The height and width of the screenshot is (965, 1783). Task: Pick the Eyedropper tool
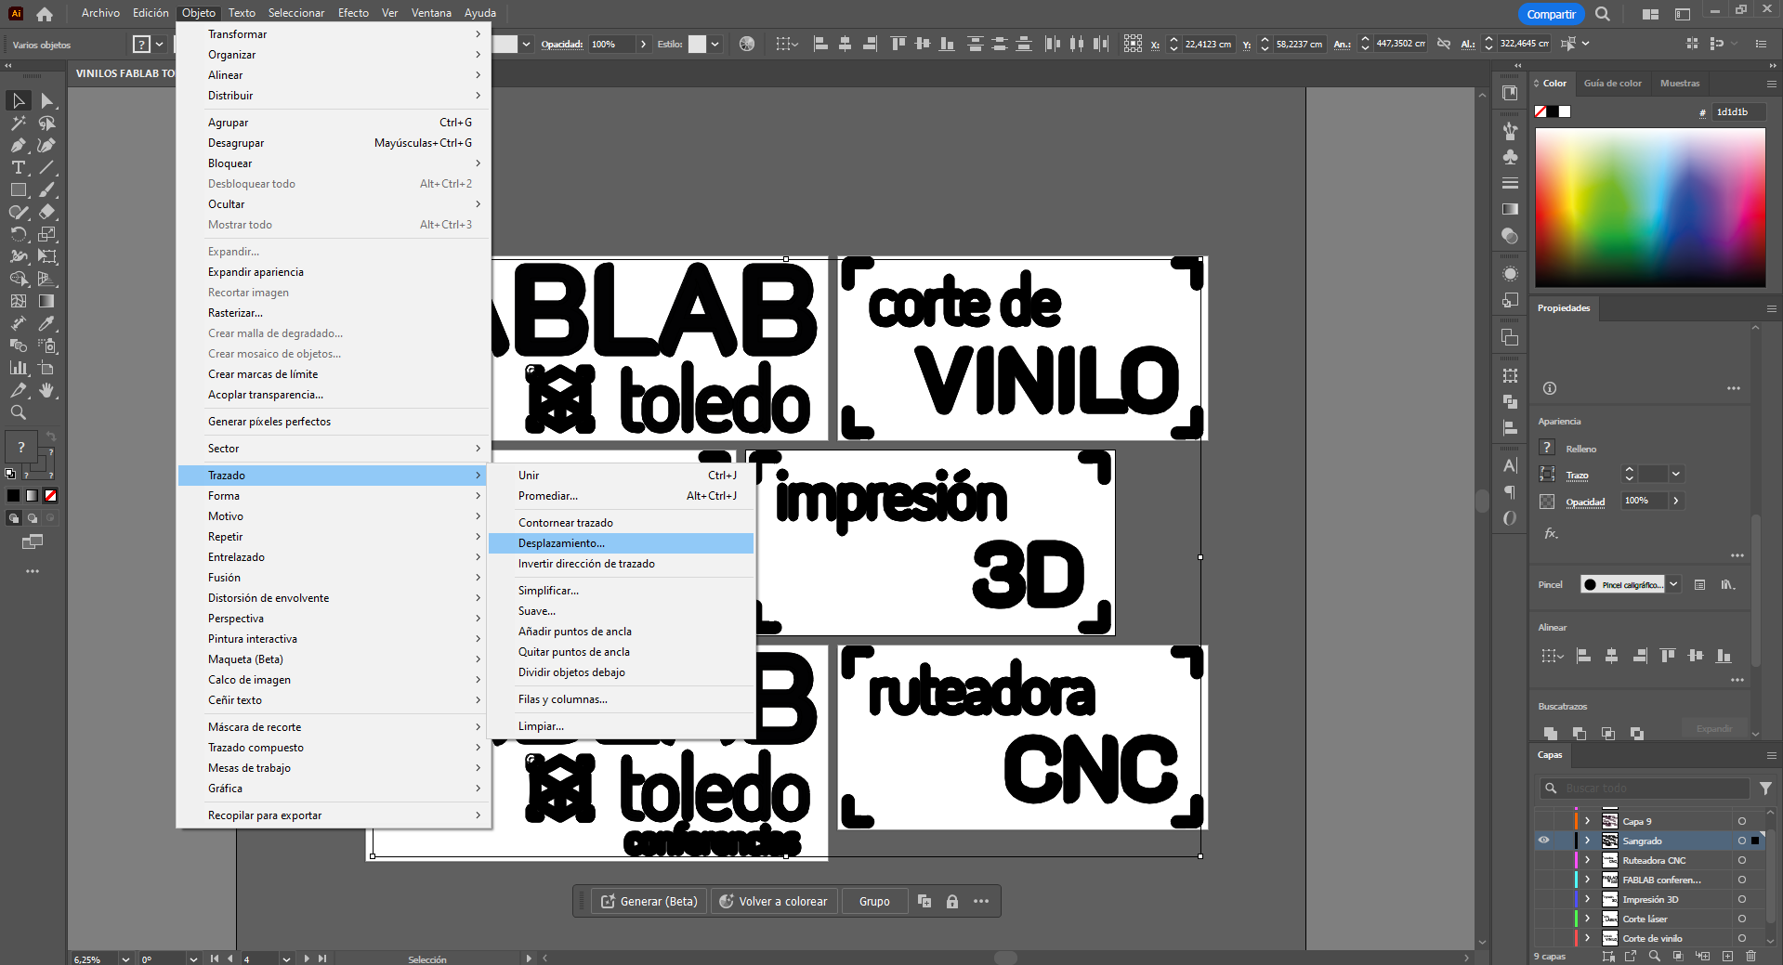[x=47, y=323]
